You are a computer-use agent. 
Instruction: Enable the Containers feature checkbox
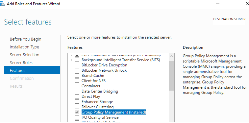[77, 86]
